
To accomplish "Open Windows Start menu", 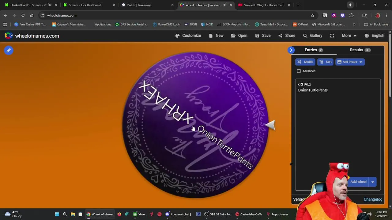I will [57, 214].
